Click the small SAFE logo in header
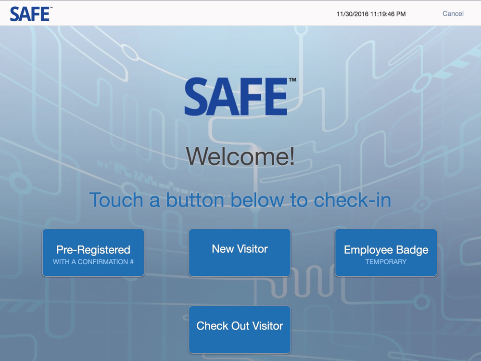 click(31, 14)
